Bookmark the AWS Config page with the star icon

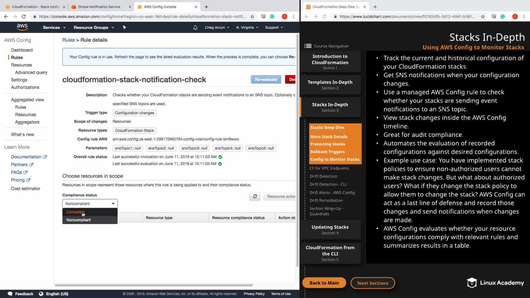[x=252, y=17]
